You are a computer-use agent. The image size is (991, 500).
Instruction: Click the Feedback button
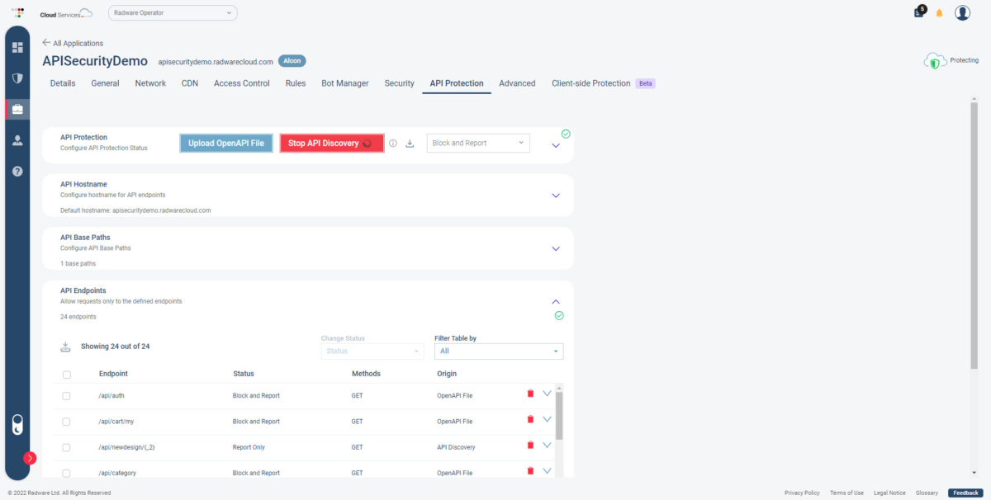(x=965, y=493)
